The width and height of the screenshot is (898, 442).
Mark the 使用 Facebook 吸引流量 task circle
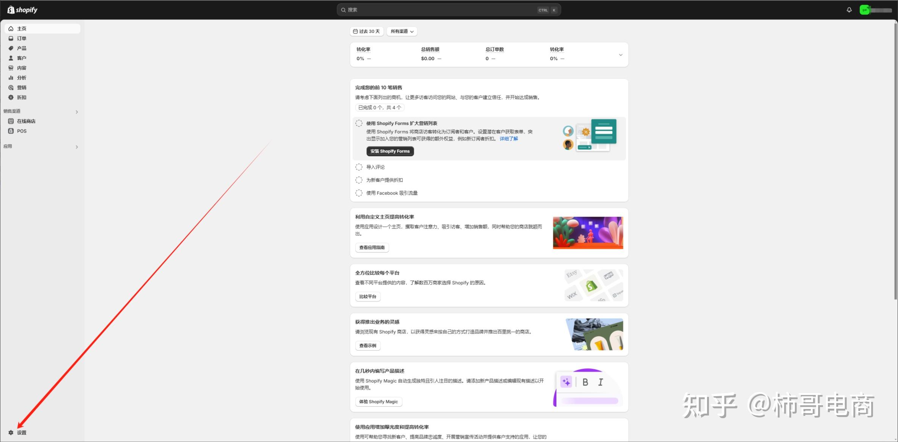point(359,193)
